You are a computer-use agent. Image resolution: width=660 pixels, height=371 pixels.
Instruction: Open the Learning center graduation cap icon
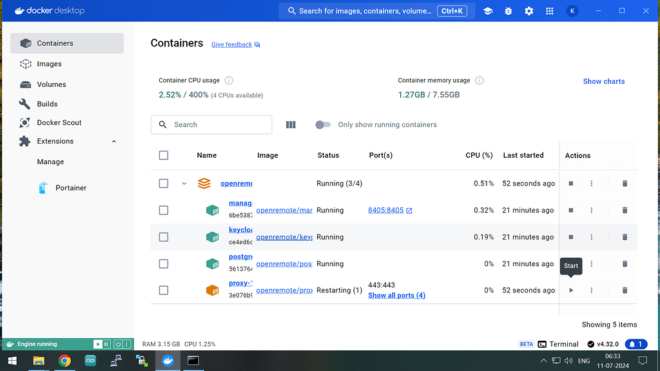point(488,11)
